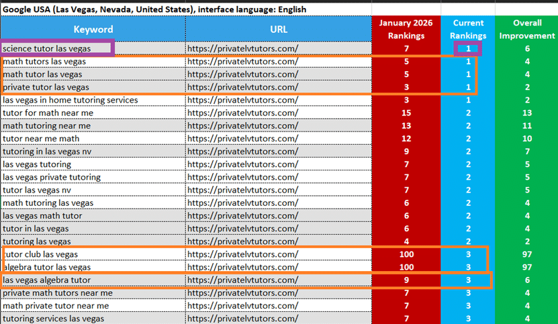Click the January 2026 Rankings header
Viewport: 558px width, 324px height.
[x=406, y=29]
